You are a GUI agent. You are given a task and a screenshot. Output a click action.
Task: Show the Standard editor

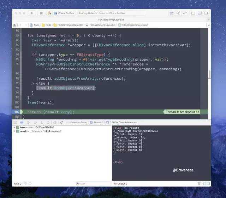171,13
